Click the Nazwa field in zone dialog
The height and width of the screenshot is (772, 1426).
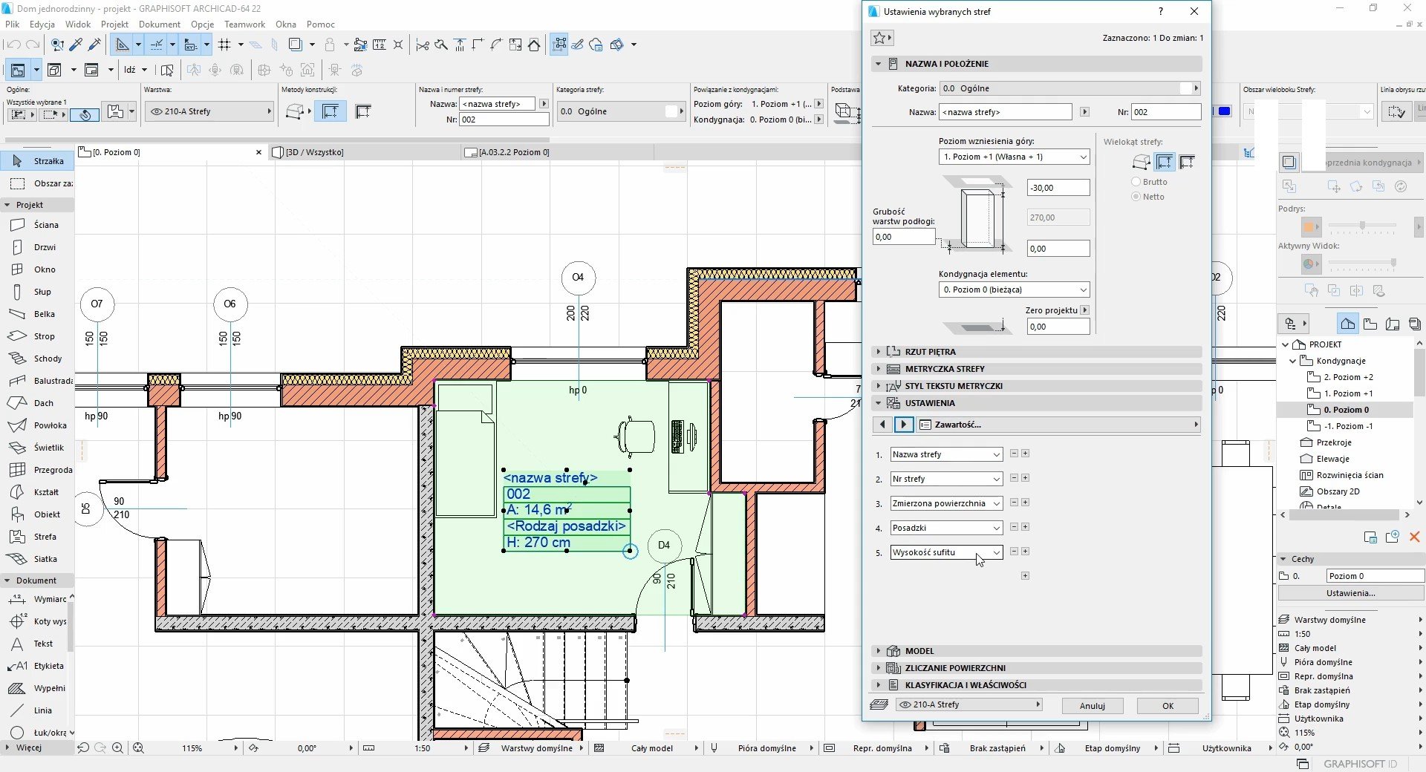coord(1006,112)
